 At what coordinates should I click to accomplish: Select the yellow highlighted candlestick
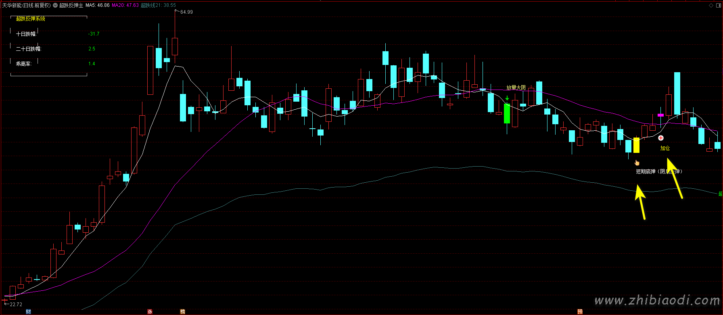(x=636, y=145)
